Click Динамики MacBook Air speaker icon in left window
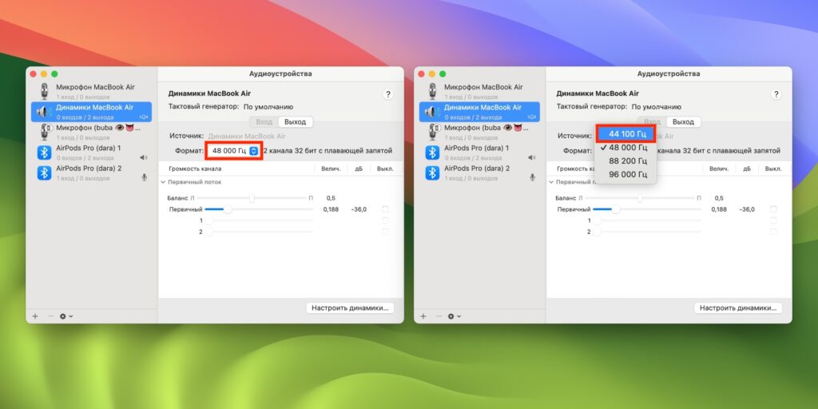This screenshot has height=409, width=818. [x=45, y=112]
